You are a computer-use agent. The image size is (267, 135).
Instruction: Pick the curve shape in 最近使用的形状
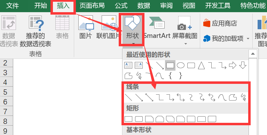pos(160,76)
